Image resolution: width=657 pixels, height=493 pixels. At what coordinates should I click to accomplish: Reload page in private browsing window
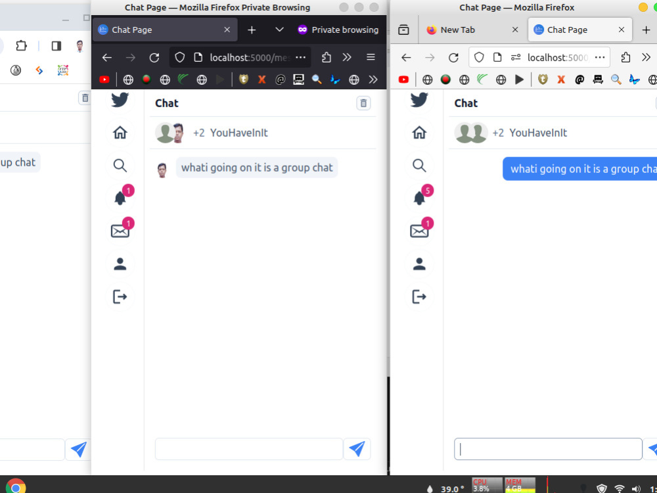coord(154,57)
